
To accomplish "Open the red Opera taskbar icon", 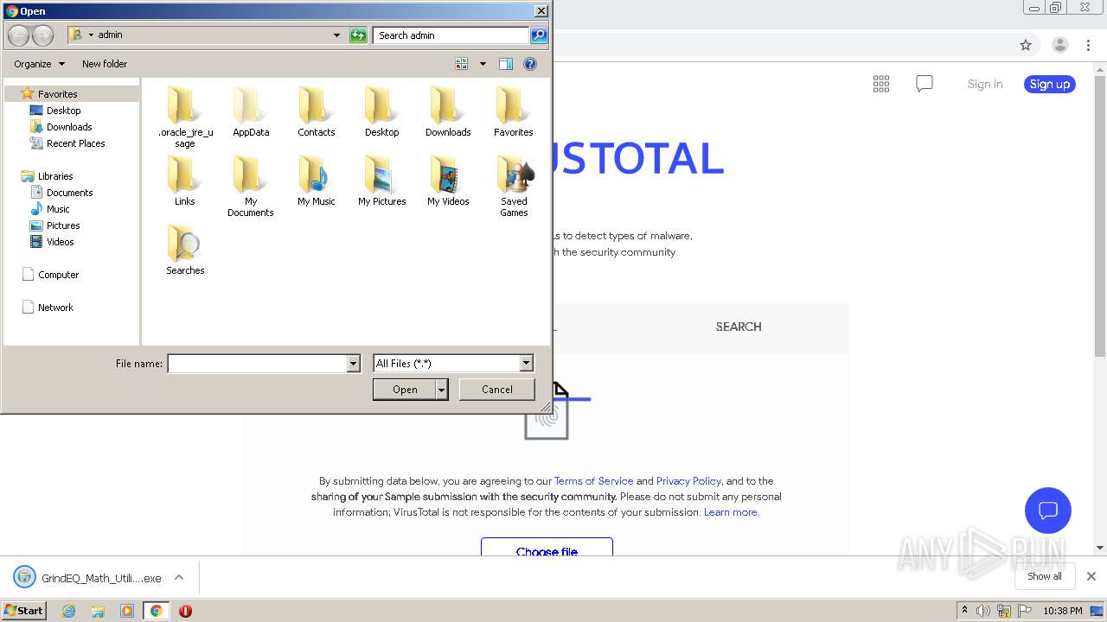I will [185, 611].
